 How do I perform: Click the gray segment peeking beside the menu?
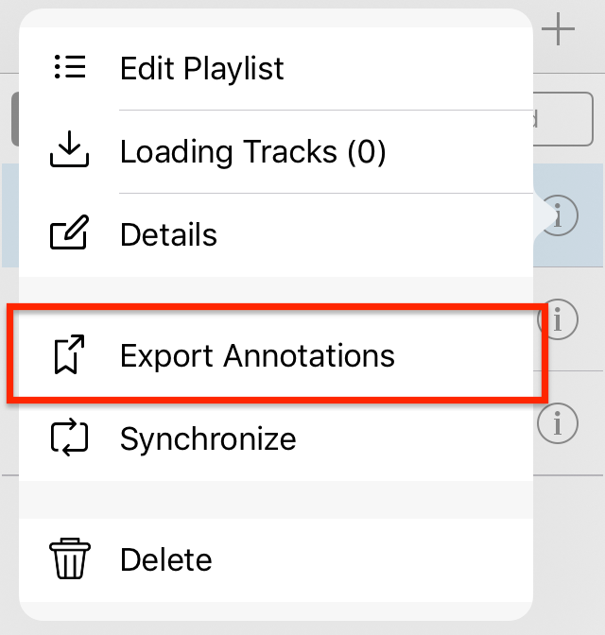(15, 119)
